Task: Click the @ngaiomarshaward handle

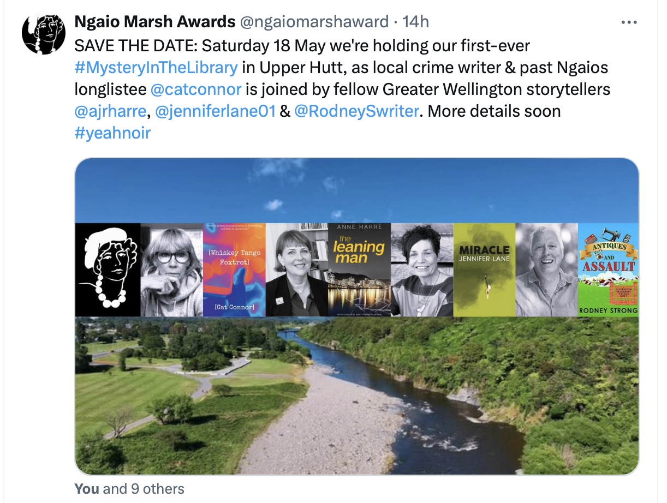Action: tap(314, 22)
